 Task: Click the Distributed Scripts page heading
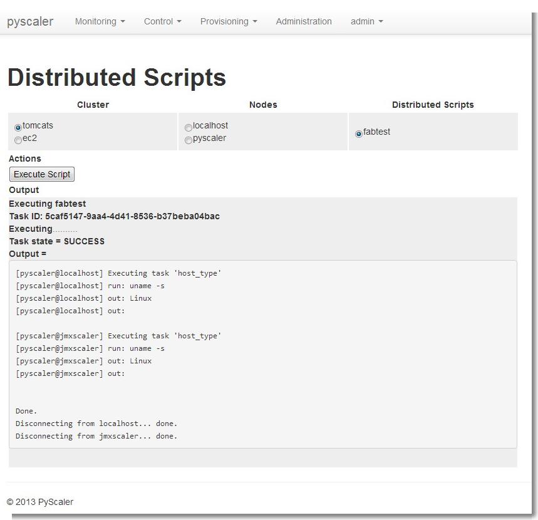116,77
